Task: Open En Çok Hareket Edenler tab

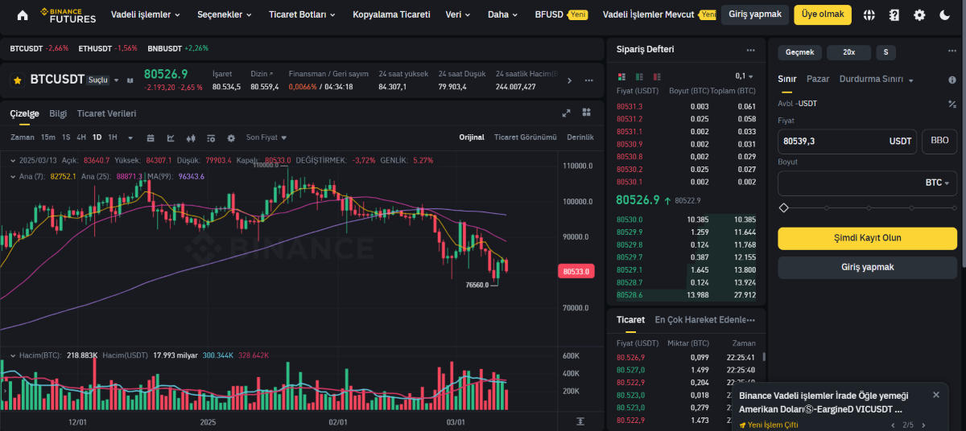Action: pyautogui.click(x=700, y=319)
